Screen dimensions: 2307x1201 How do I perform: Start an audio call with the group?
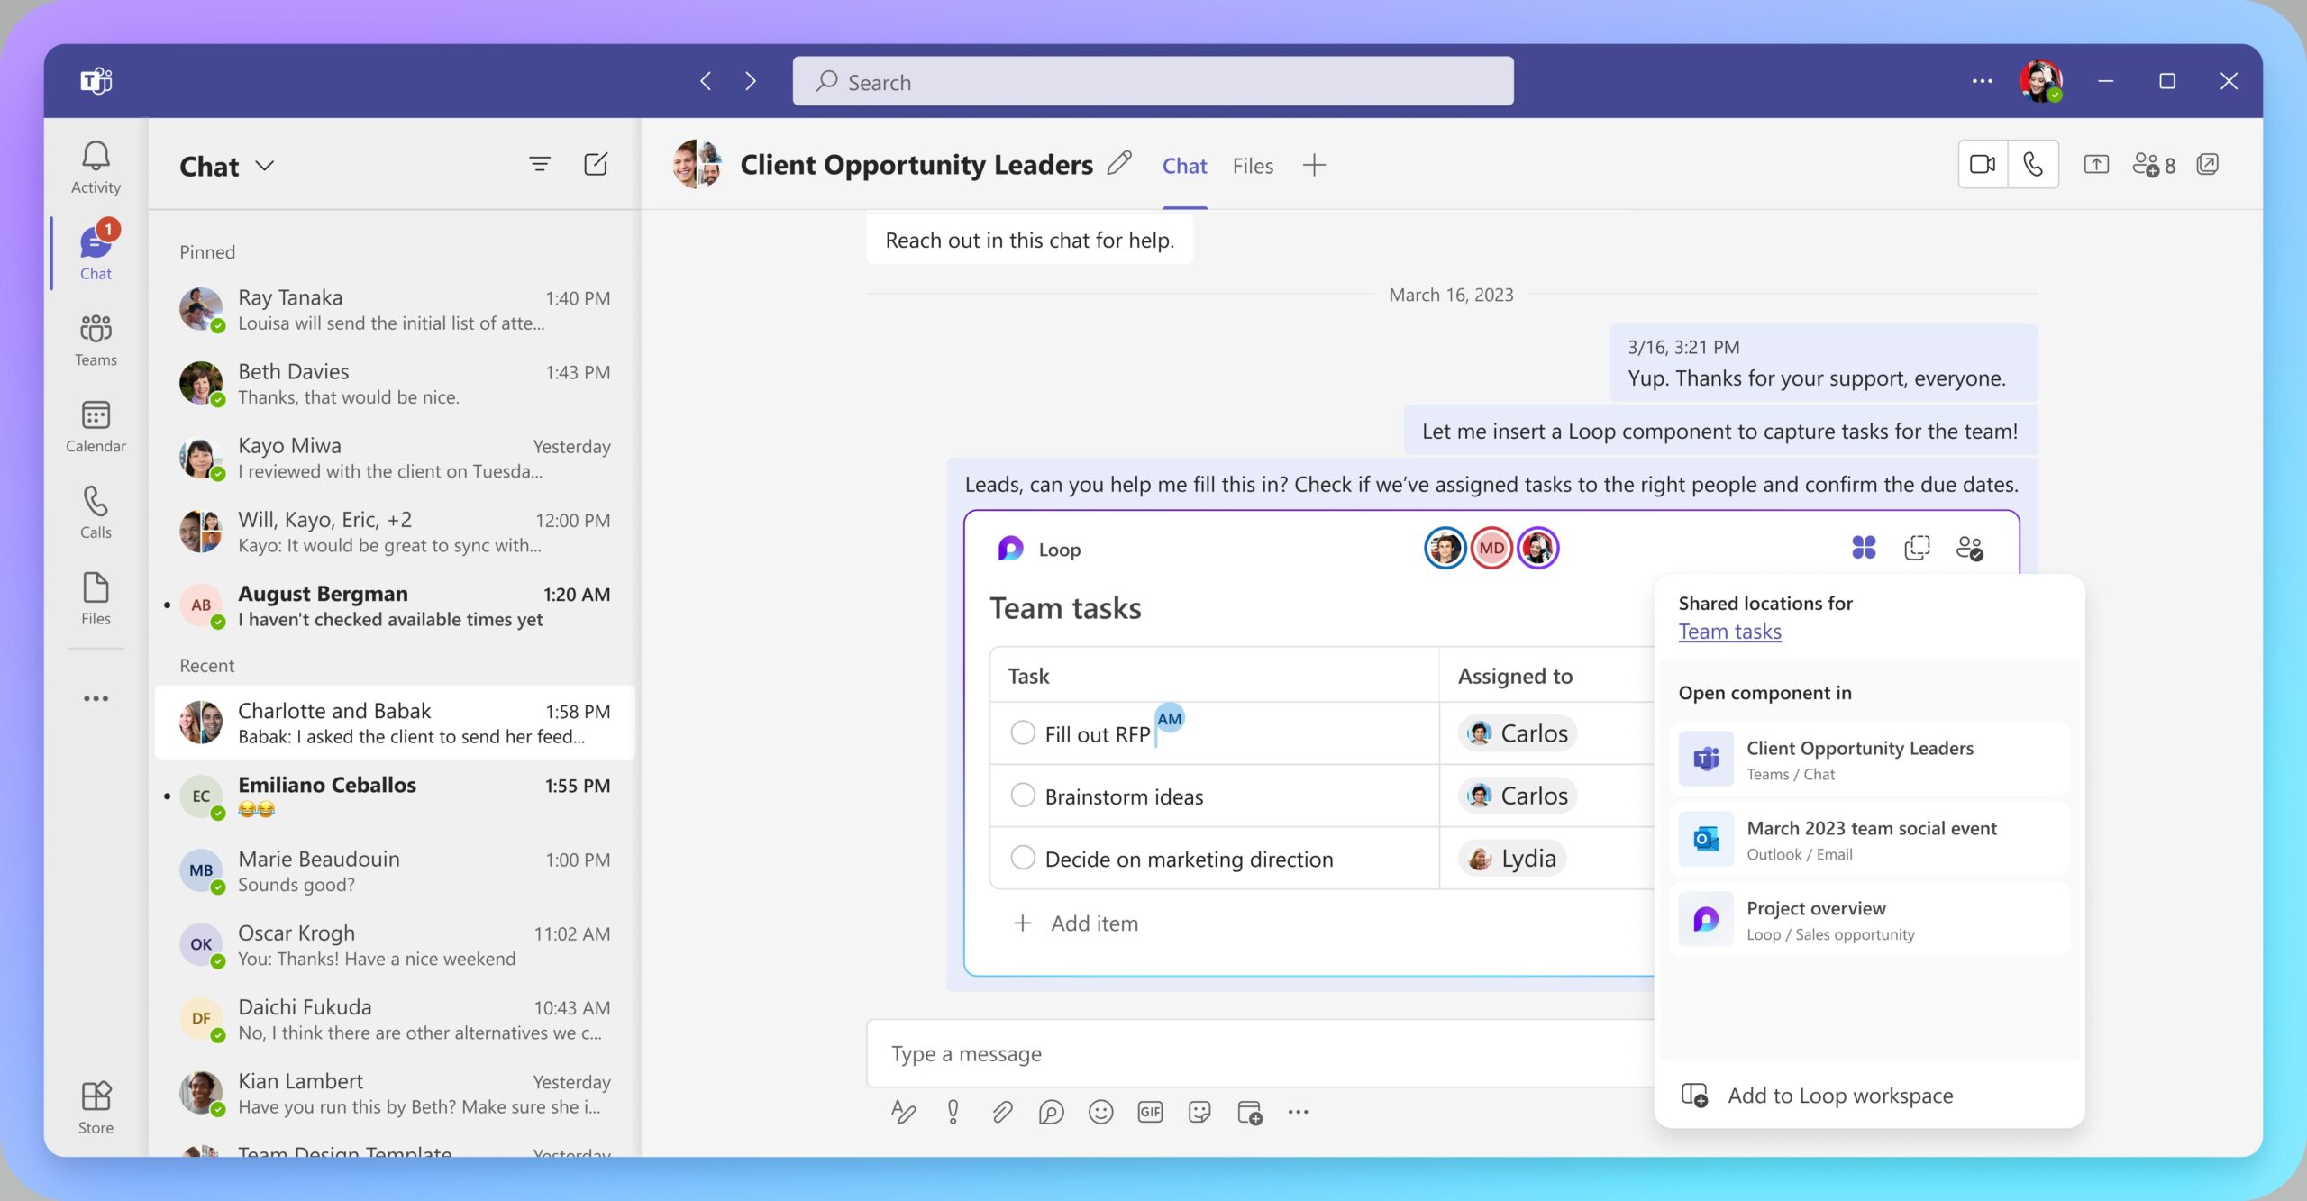(2033, 165)
